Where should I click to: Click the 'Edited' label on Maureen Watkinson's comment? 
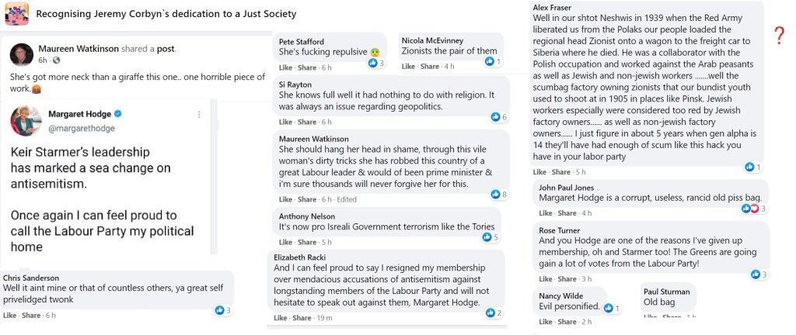click(x=347, y=199)
